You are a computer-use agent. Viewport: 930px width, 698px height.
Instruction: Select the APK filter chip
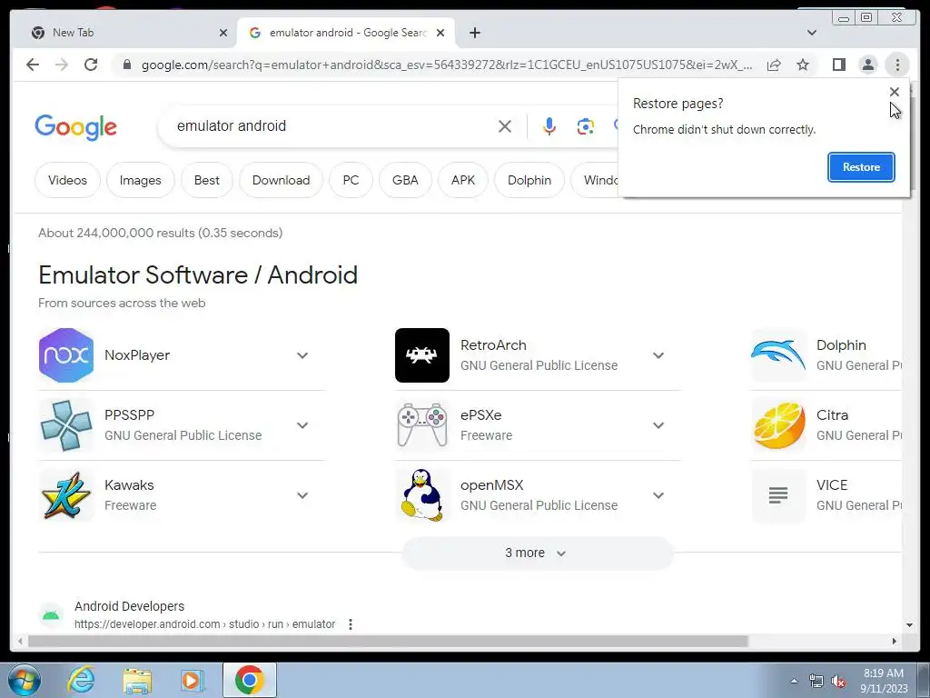pyautogui.click(x=463, y=180)
